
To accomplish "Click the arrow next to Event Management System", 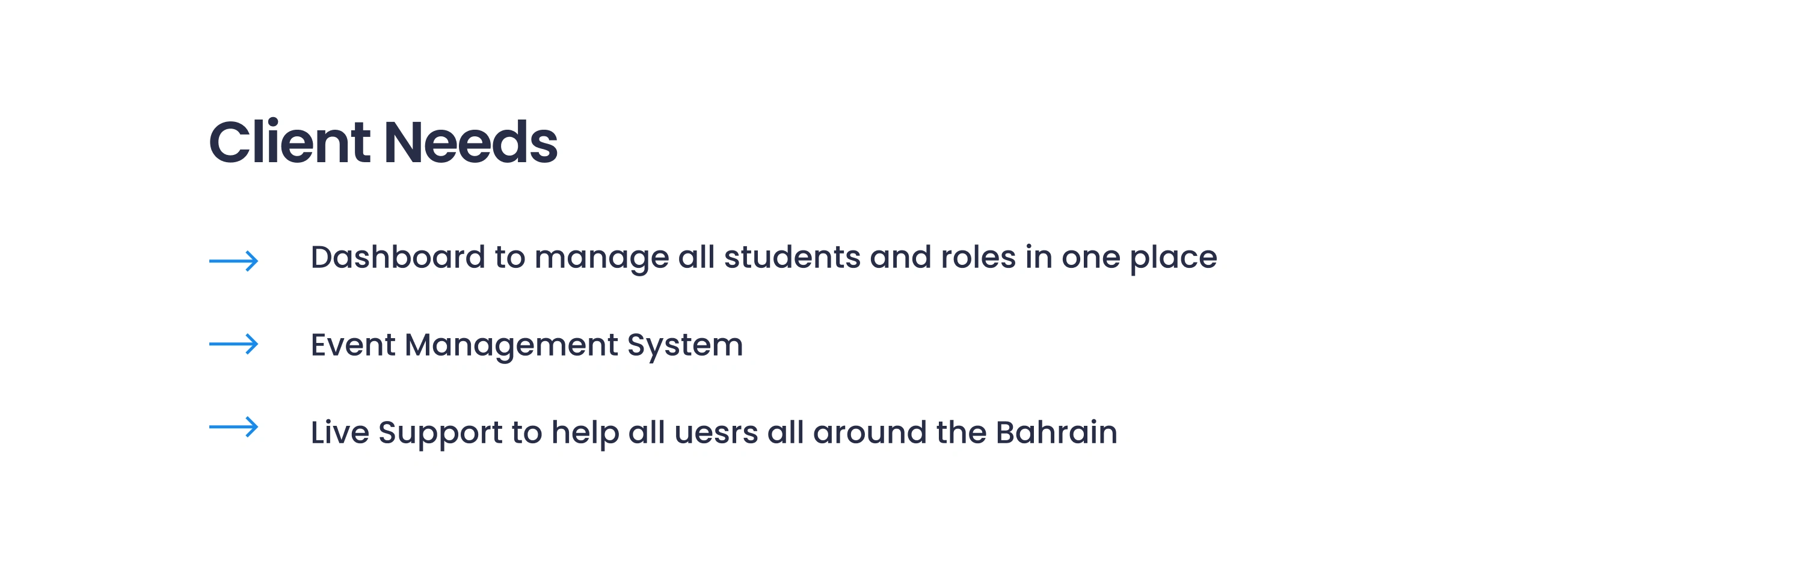I will (234, 344).
